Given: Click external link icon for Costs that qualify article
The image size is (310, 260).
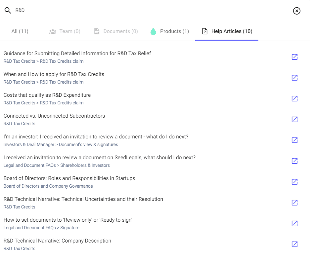Looking at the screenshot, I should pos(294,98).
